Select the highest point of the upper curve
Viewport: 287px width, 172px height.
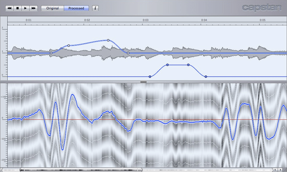click(x=108, y=40)
